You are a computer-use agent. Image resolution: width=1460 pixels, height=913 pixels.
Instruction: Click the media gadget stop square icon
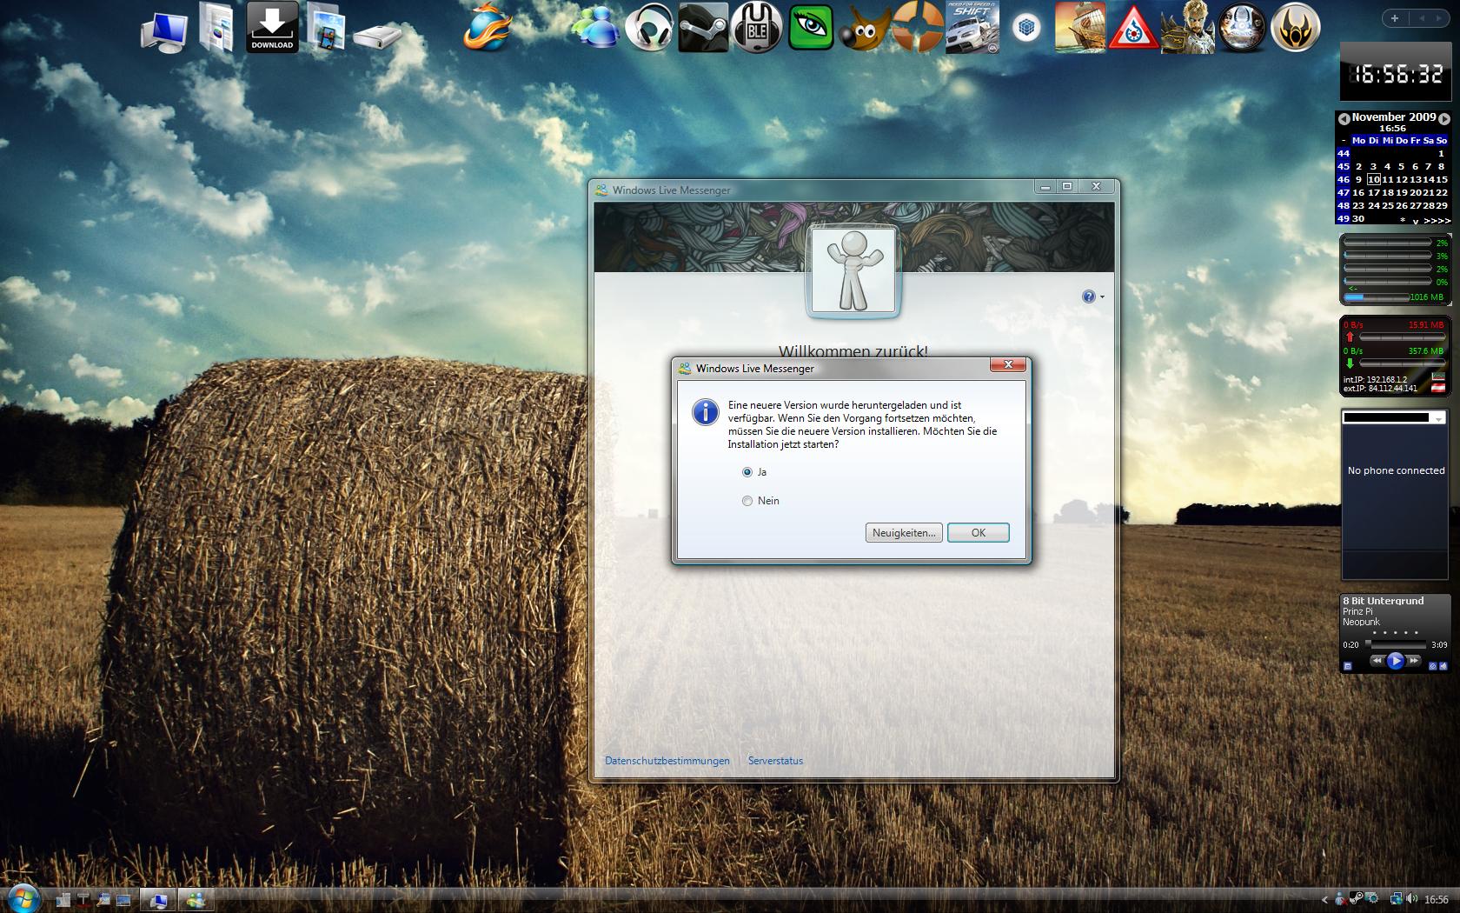1348,666
